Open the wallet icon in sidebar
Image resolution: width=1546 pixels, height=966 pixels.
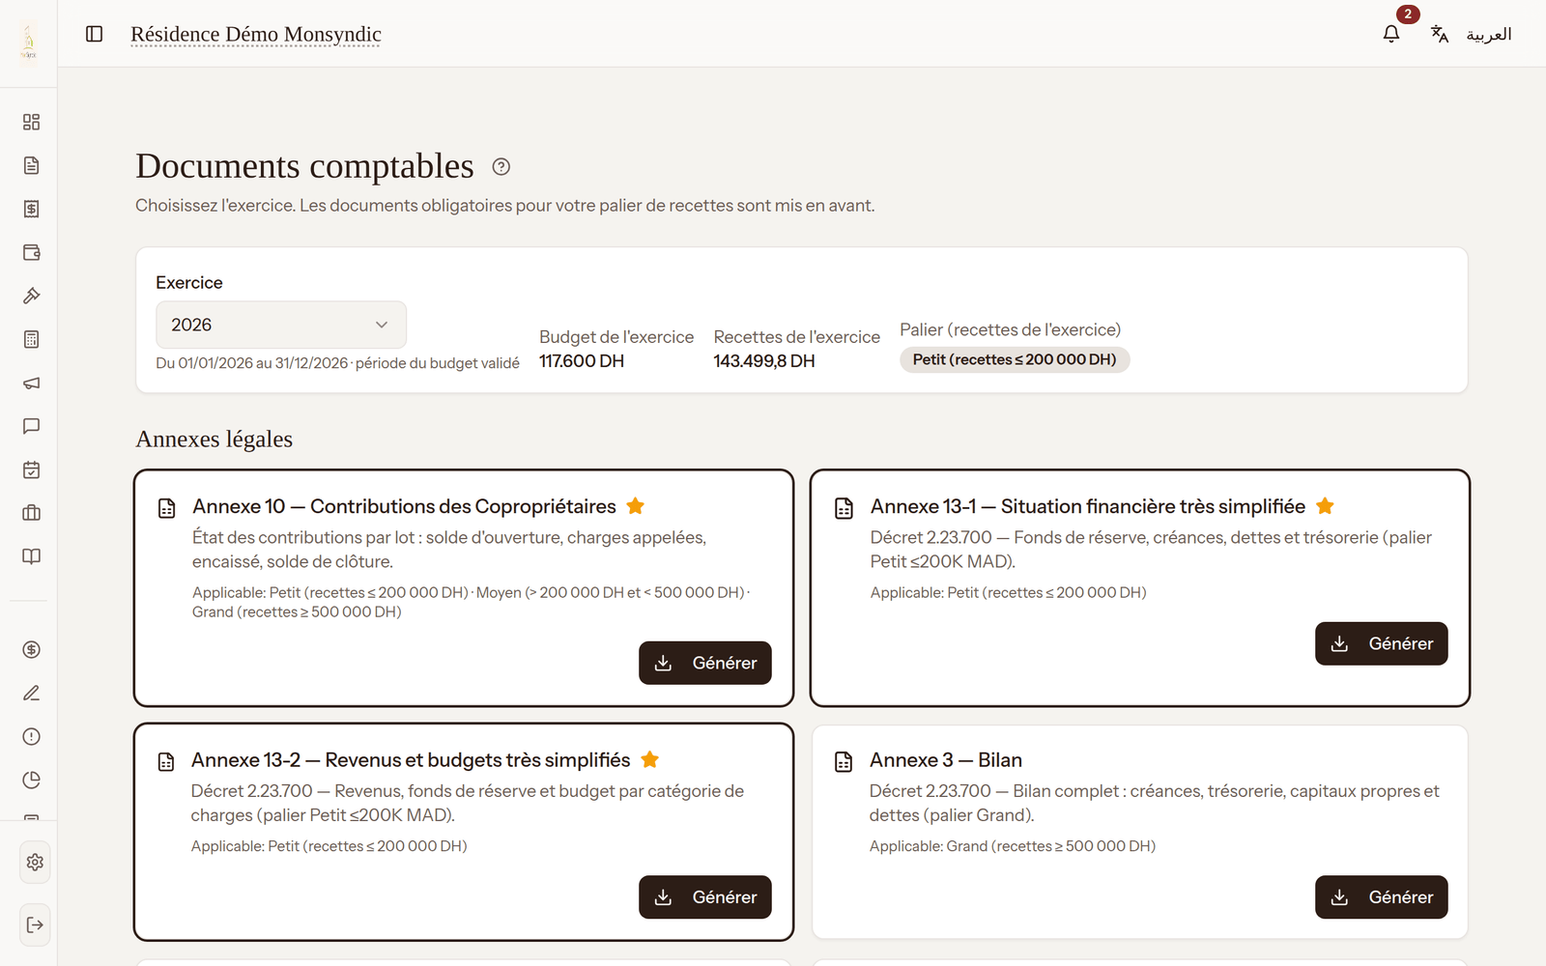pyautogui.click(x=31, y=252)
